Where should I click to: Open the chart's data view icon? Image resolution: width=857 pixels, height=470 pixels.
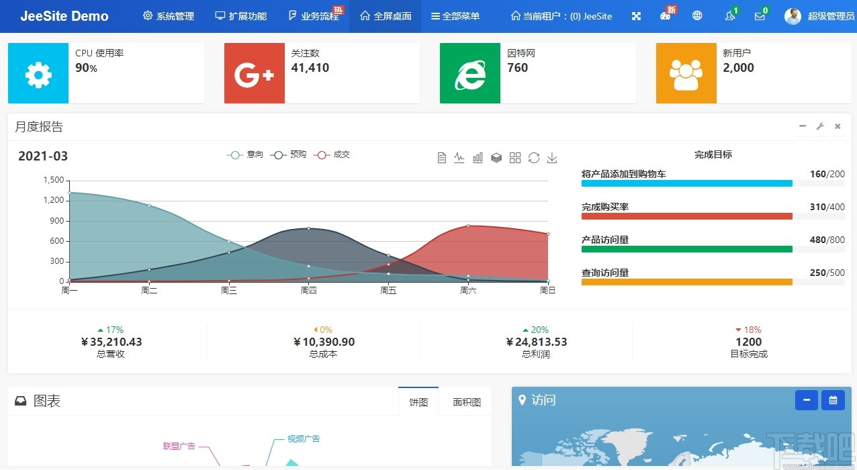coord(442,158)
